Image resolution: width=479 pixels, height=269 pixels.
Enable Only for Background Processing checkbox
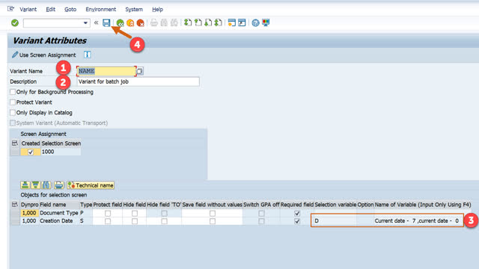coord(13,92)
